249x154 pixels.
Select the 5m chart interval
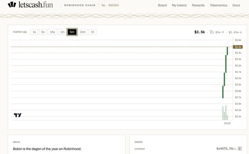point(72,32)
